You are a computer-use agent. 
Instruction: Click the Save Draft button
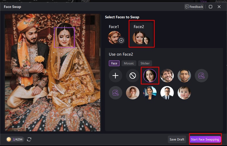tap(177, 139)
